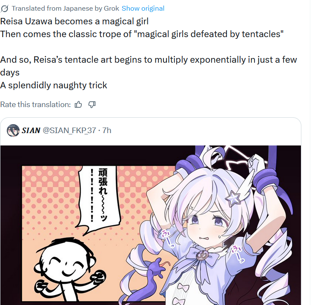Rate translation with thumbs down icon
The width and height of the screenshot is (312, 305).
point(92,105)
